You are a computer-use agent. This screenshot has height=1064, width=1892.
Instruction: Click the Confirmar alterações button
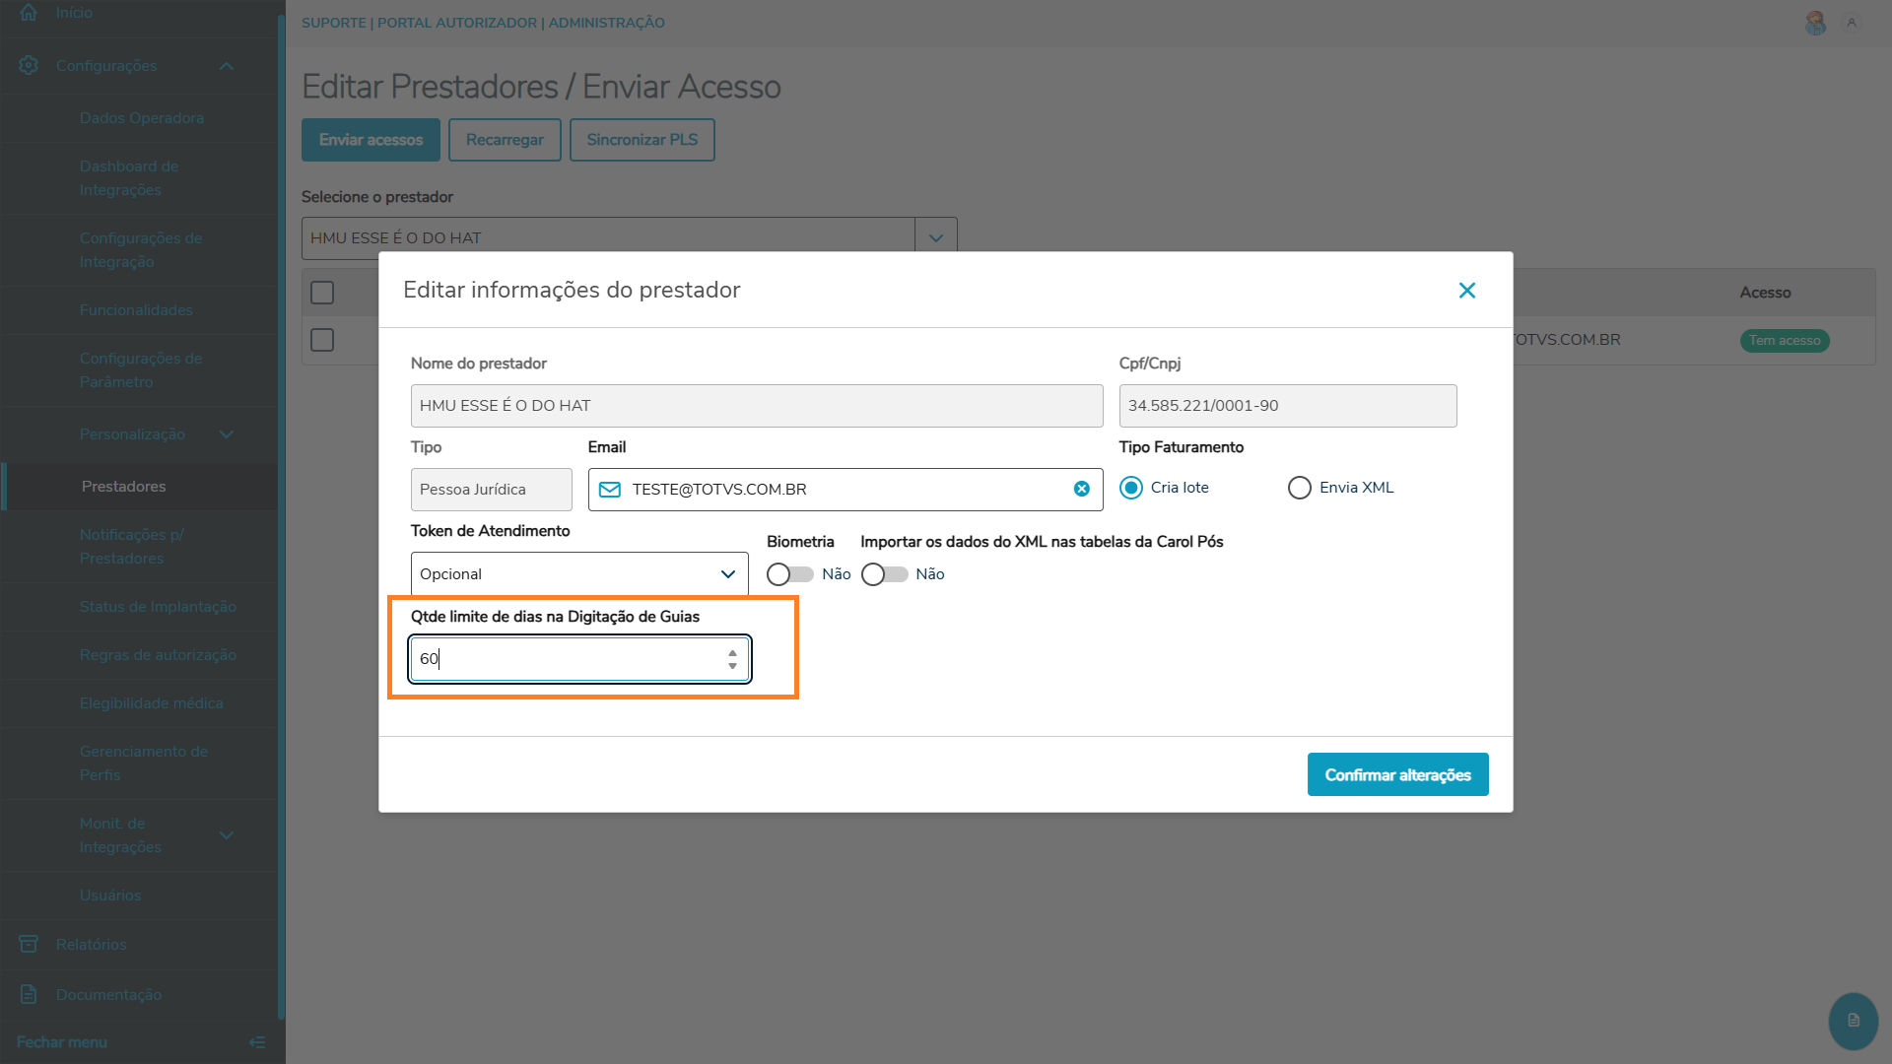click(1397, 774)
